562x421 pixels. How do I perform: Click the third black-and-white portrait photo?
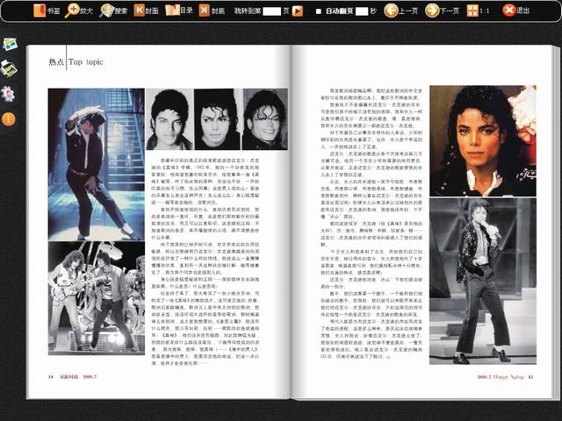[265, 119]
